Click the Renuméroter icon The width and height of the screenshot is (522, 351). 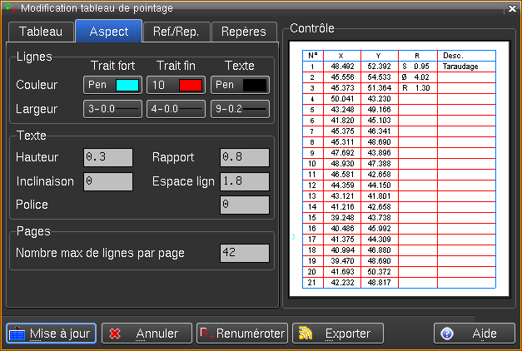pos(205,334)
